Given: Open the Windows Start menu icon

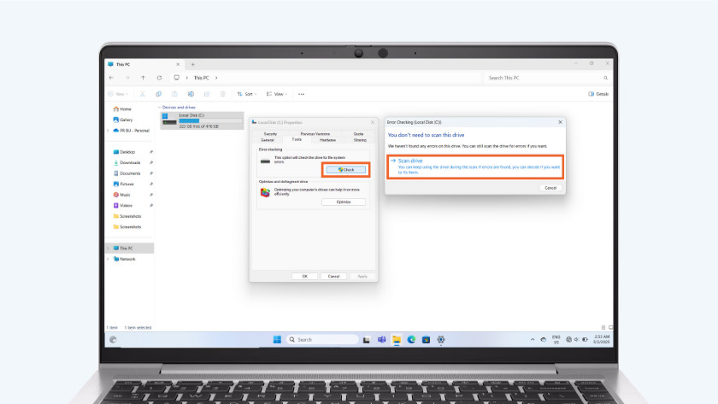Looking at the screenshot, I should coord(277,339).
